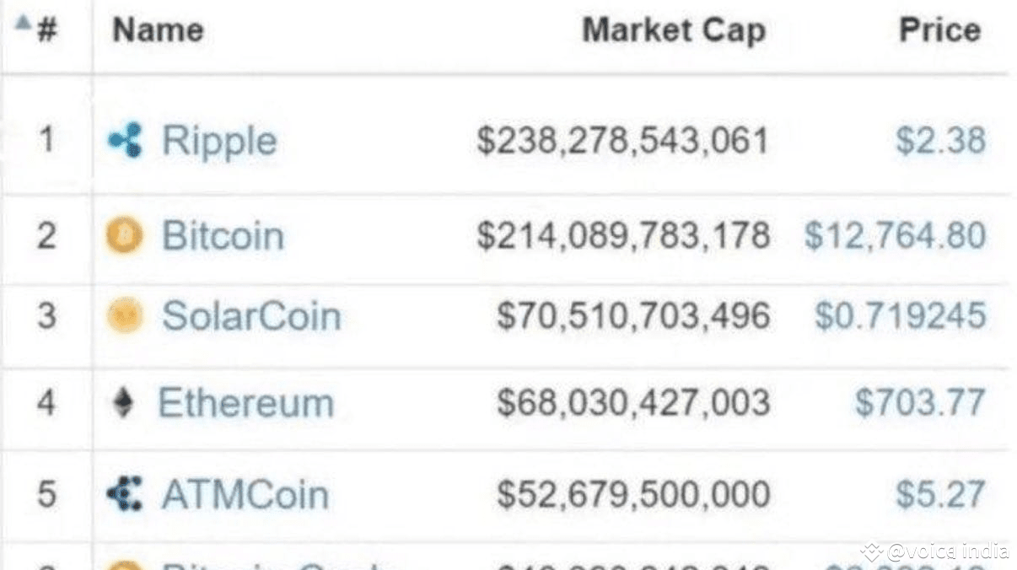Screen dimensions: 1017x570
Task: Sort the list by Name header
Action: point(157,29)
